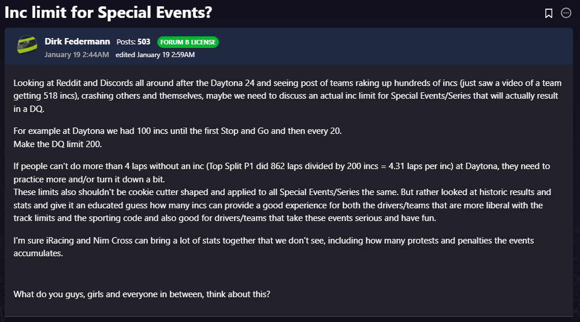
Task: Click the closing question What do you guys, girls
Action: coord(142,294)
